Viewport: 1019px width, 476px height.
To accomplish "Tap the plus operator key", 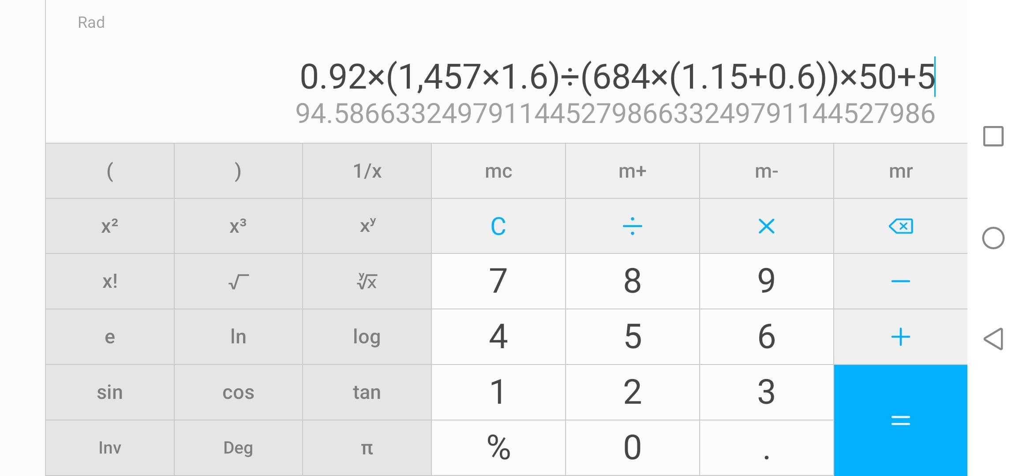I will 900,337.
